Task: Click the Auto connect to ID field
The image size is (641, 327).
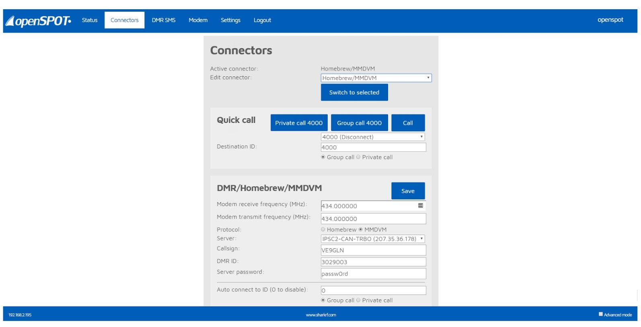Action: 373,290
